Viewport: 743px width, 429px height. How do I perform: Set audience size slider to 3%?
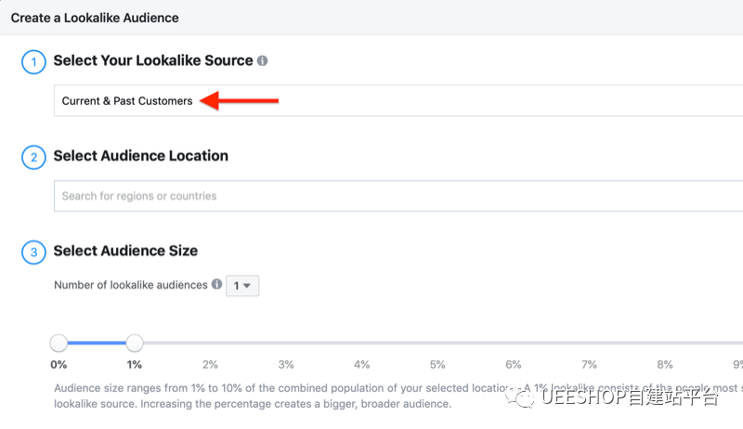tap(286, 344)
